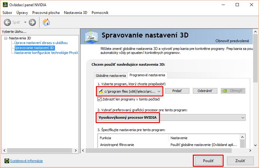Open the home page icon
The width and height of the screenshot is (259, 168).
46,22
